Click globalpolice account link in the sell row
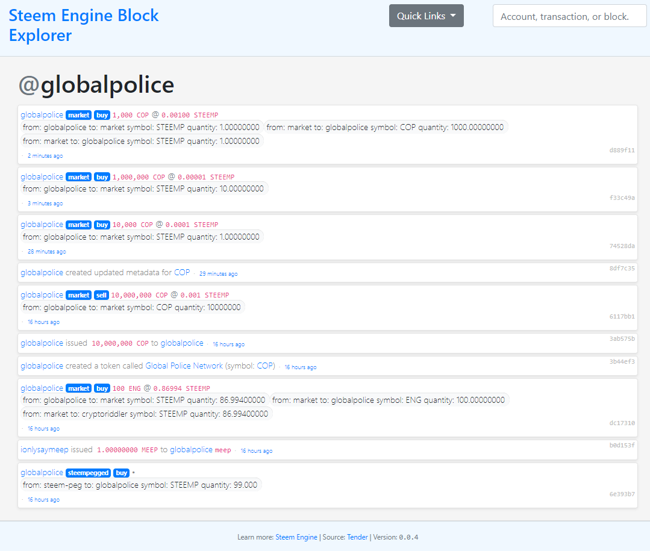This screenshot has width=650, height=551. click(x=42, y=295)
